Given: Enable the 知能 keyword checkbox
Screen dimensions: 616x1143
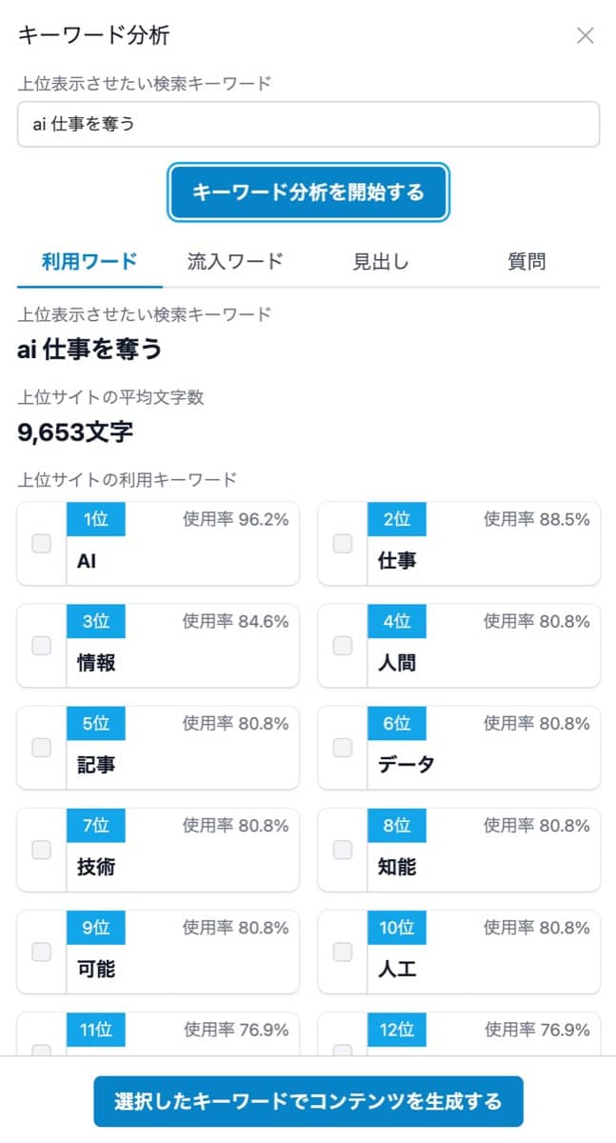Looking at the screenshot, I should pyautogui.click(x=342, y=849).
